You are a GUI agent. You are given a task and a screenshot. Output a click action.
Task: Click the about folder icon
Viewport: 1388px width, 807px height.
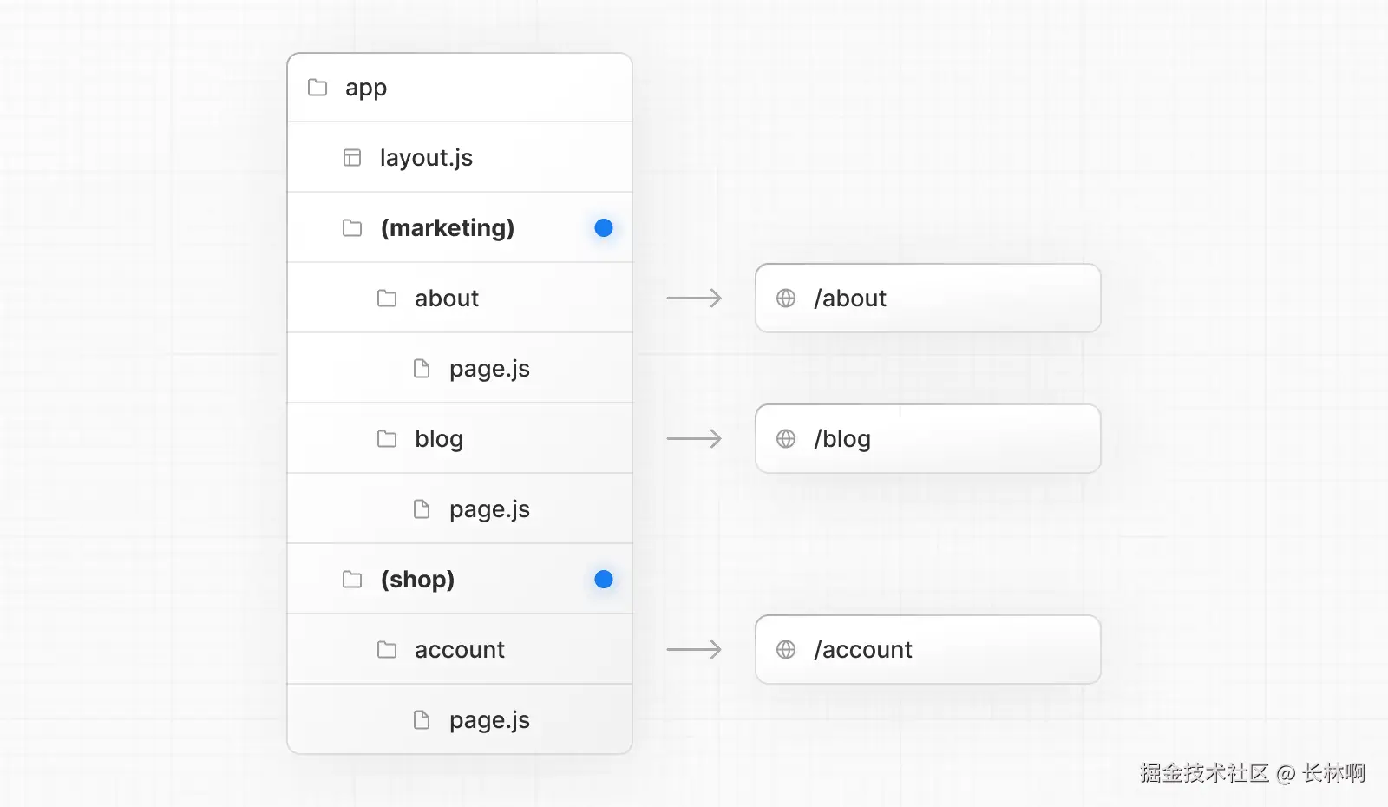(x=387, y=299)
